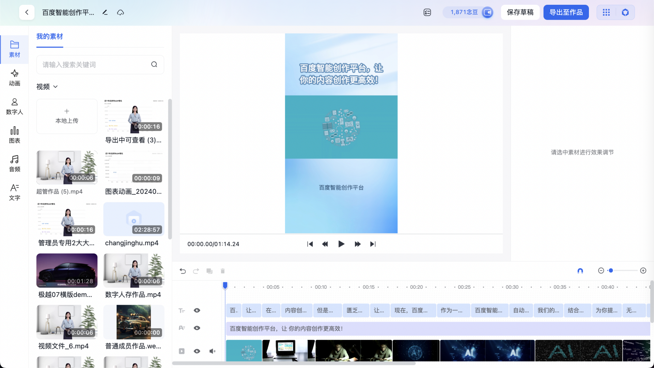654x368 pixels.
Task: Toggle the magnetic snapping icon above the timeline
Action: [x=580, y=271]
